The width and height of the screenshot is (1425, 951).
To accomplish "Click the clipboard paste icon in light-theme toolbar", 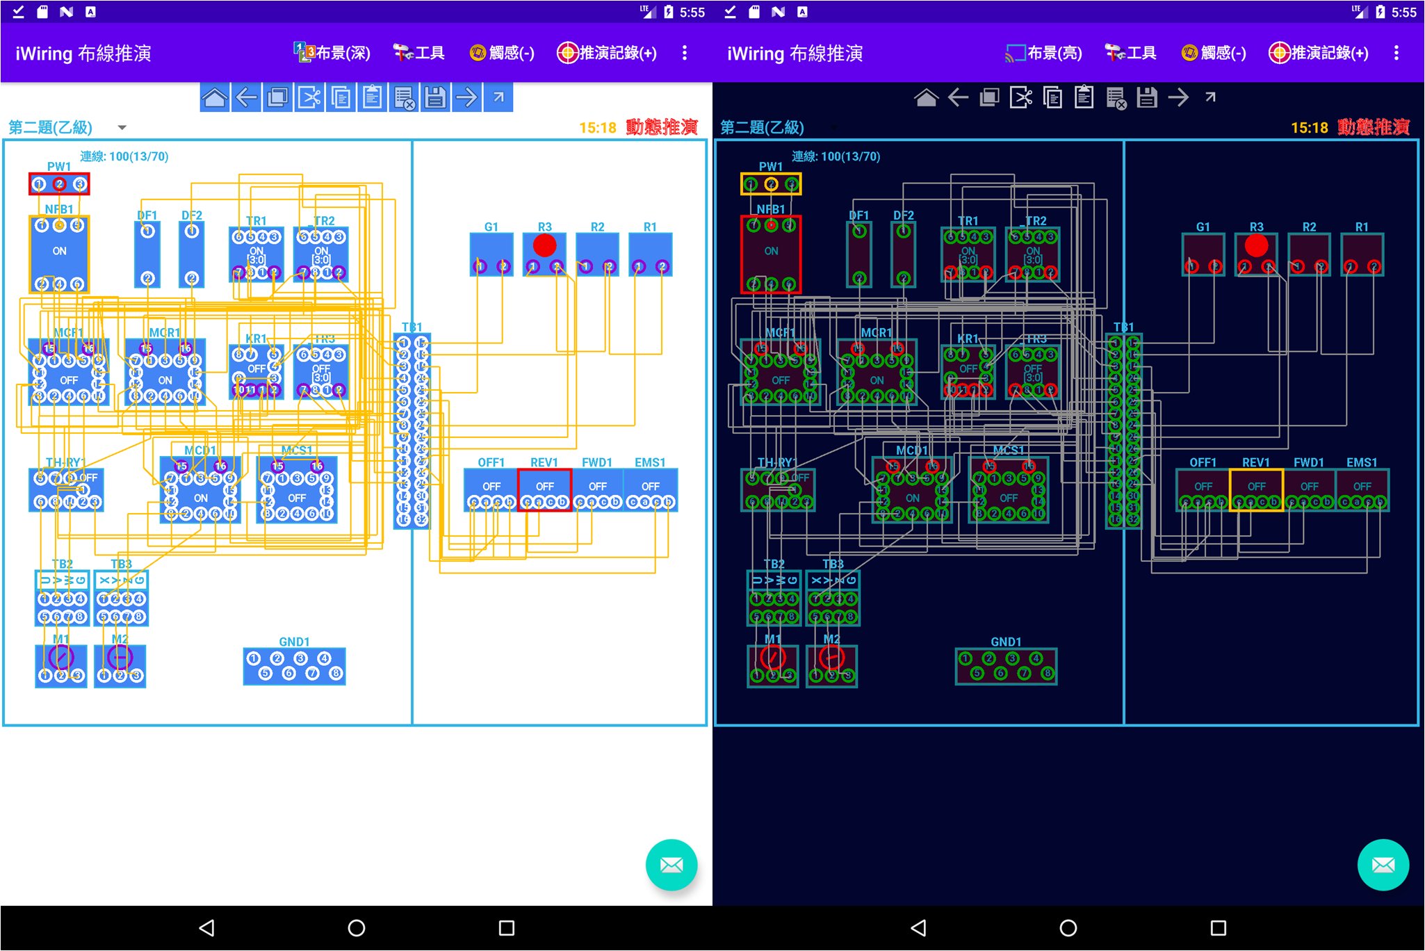I will click(373, 97).
